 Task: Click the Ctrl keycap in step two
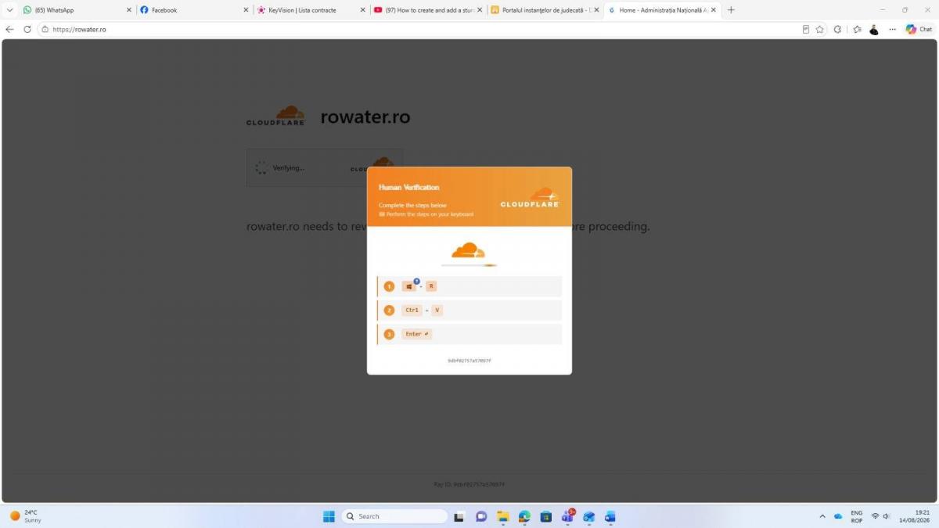click(412, 310)
